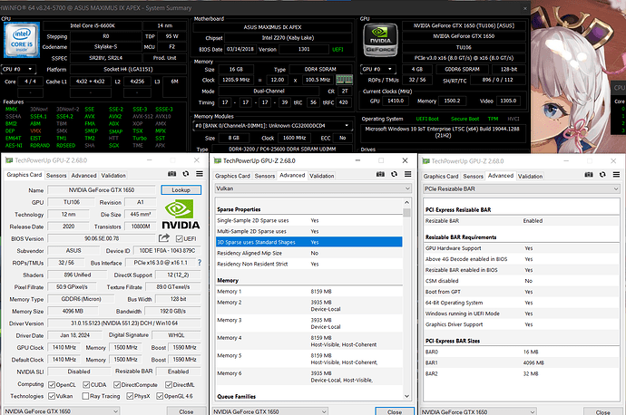Click scroll up arrow in Vulkan list

[406, 202]
